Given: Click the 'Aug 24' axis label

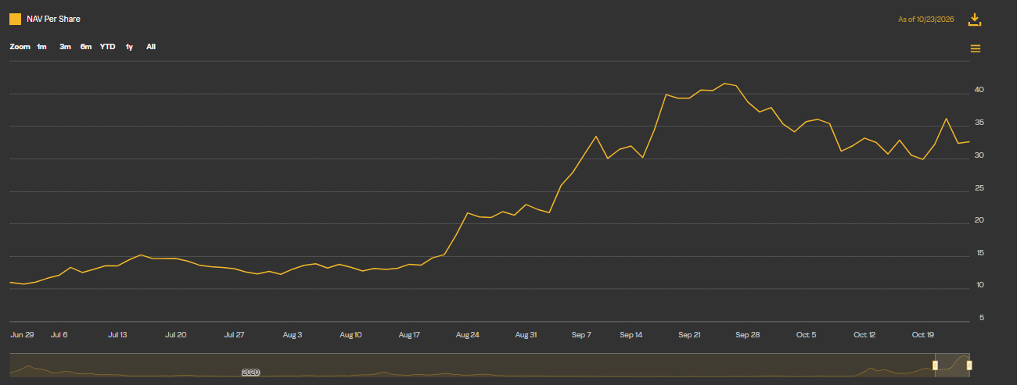Looking at the screenshot, I should (467, 334).
